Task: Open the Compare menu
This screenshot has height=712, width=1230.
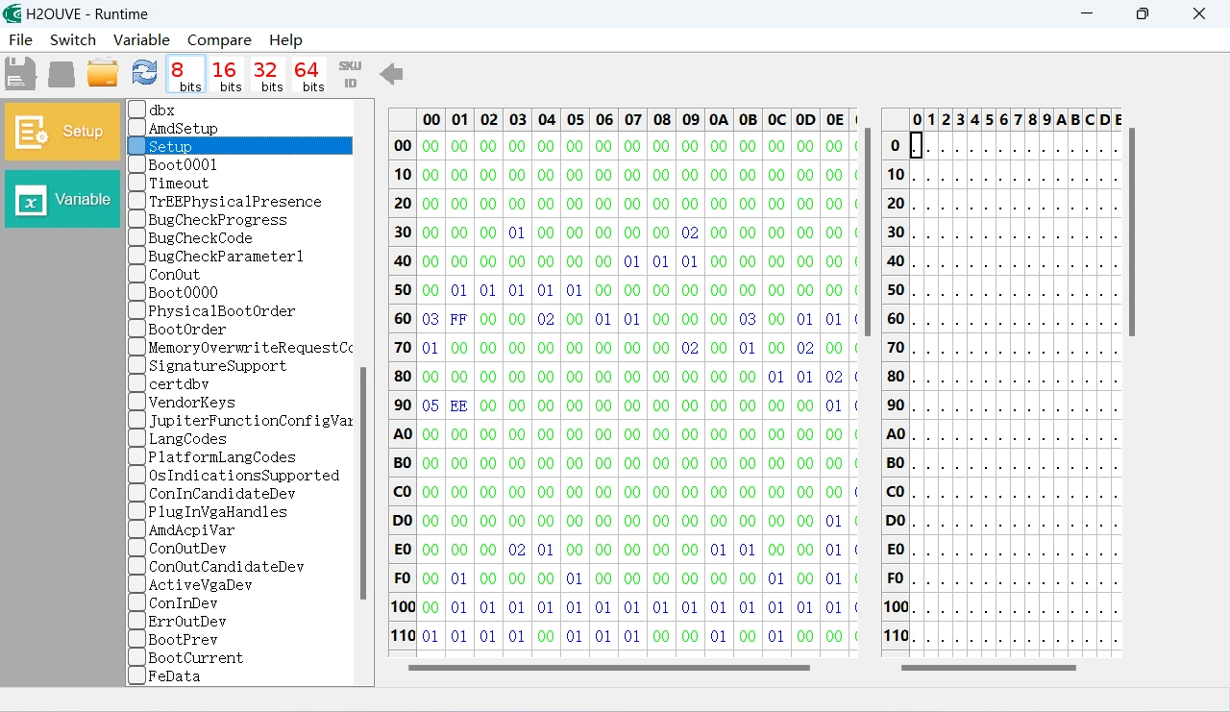Action: point(219,39)
